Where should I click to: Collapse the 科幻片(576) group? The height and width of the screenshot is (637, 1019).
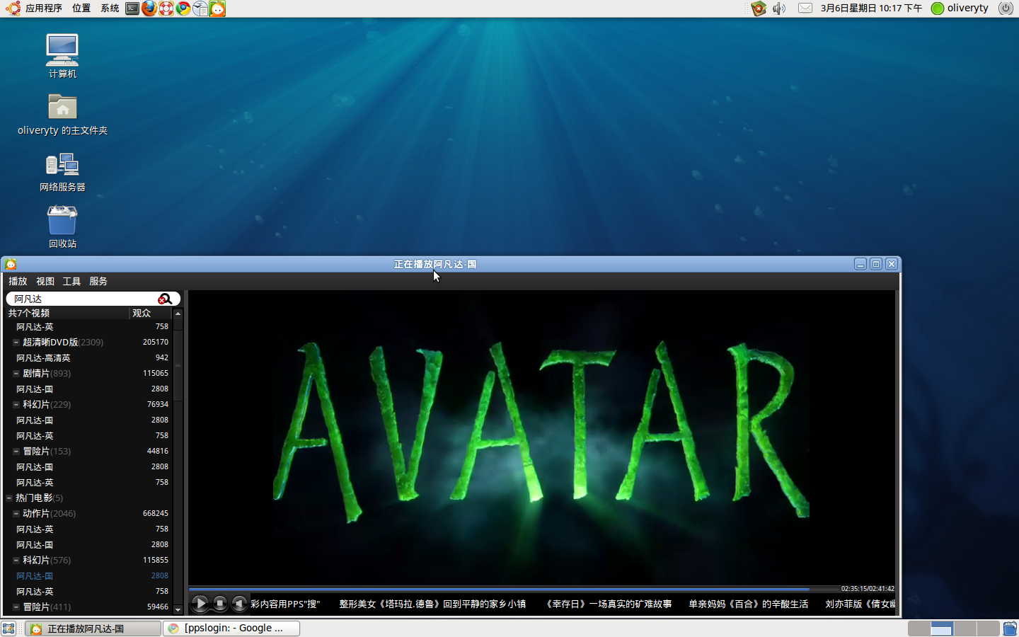click(x=16, y=560)
